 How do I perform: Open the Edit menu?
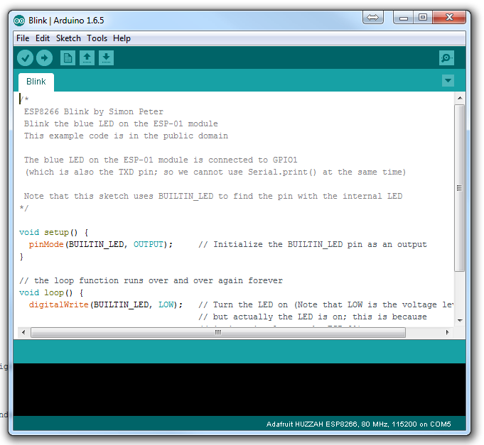[43, 38]
